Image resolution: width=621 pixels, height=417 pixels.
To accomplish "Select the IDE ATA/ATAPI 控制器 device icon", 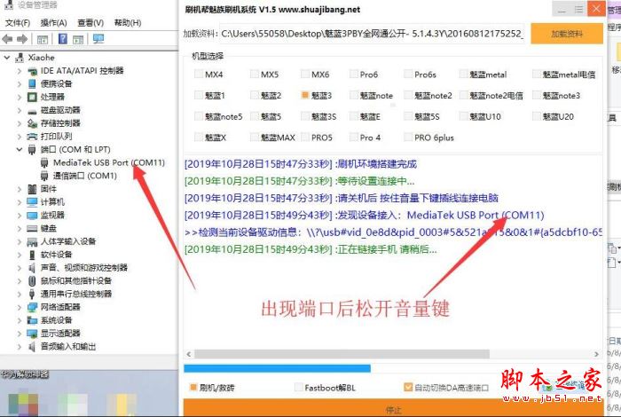I will point(33,71).
